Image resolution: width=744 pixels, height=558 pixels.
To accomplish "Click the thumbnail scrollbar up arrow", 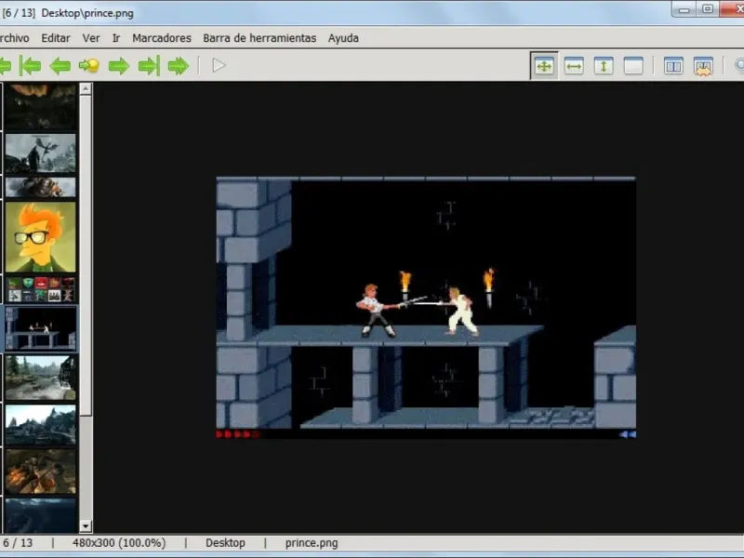I will click(86, 88).
